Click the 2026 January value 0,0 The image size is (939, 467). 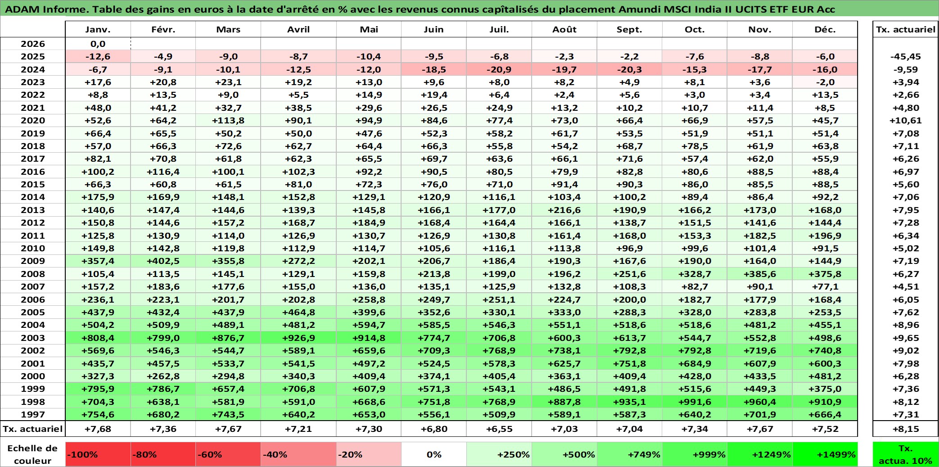pos(98,44)
